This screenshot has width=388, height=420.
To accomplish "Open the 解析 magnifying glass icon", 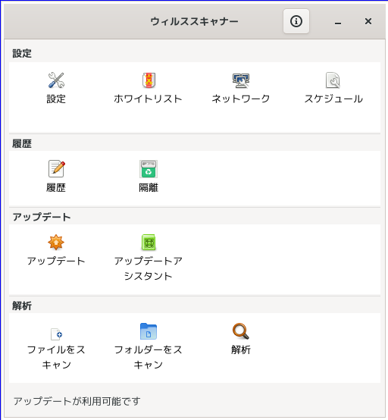I will pos(241,331).
